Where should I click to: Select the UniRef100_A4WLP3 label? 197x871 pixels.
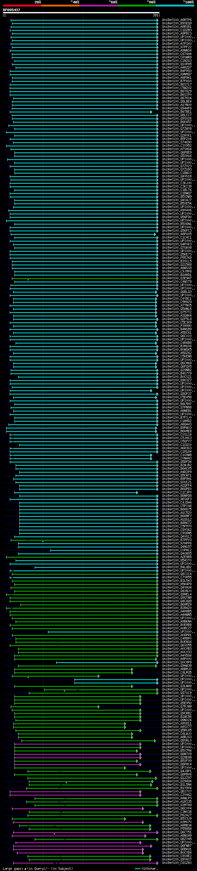177,798
